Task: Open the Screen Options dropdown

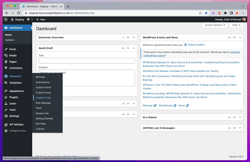Action: point(215,25)
